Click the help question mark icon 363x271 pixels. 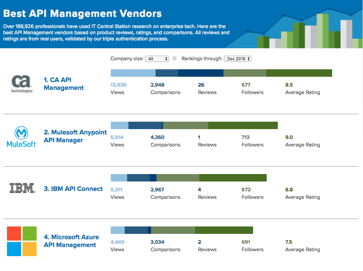click(175, 59)
